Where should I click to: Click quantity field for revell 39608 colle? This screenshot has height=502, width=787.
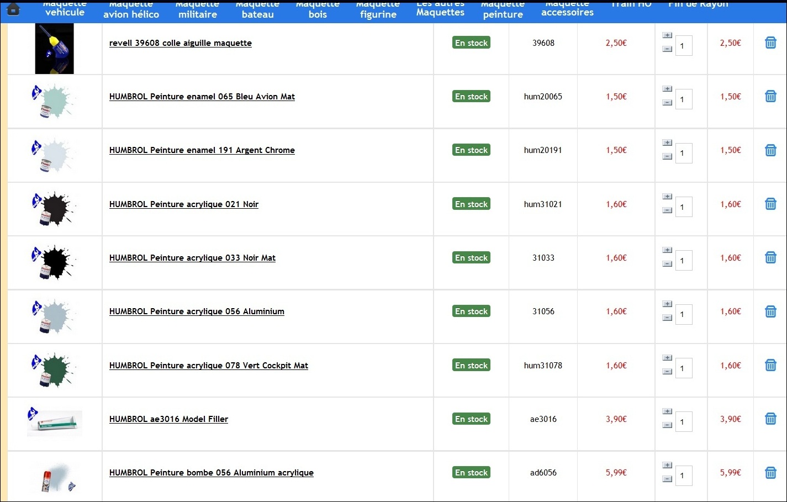click(684, 46)
